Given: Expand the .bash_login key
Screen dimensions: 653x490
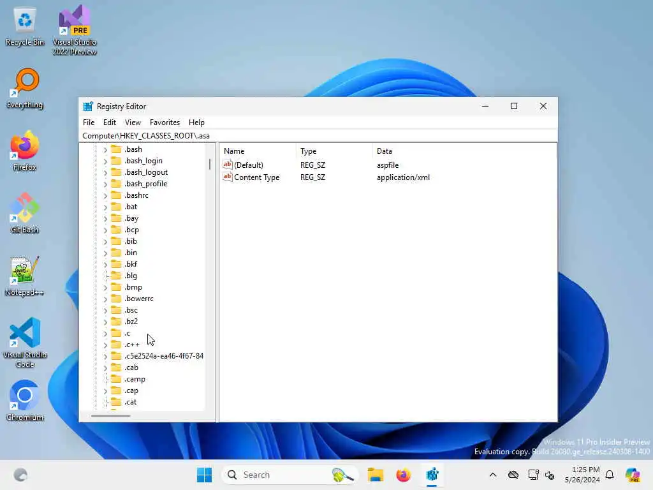Looking at the screenshot, I should pyautogui.click(x=105, y=161).
